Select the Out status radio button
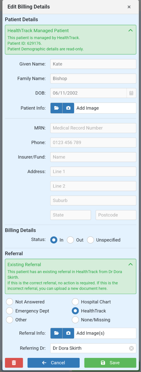Screen dimensions: 141x372 [x=70, y=240]
